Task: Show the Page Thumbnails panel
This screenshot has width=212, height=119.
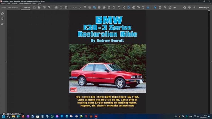Action: 3,14
